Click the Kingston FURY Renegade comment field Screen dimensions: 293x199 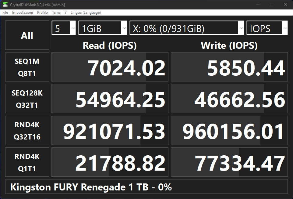(x=146, y=186)
